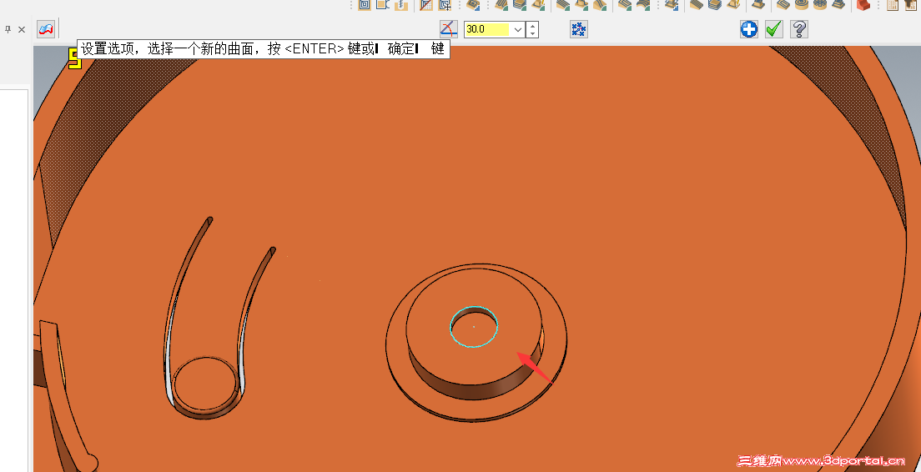Screen dimensions: 921x472
Task: Close the left panel with X
Action: click(22, 29)
